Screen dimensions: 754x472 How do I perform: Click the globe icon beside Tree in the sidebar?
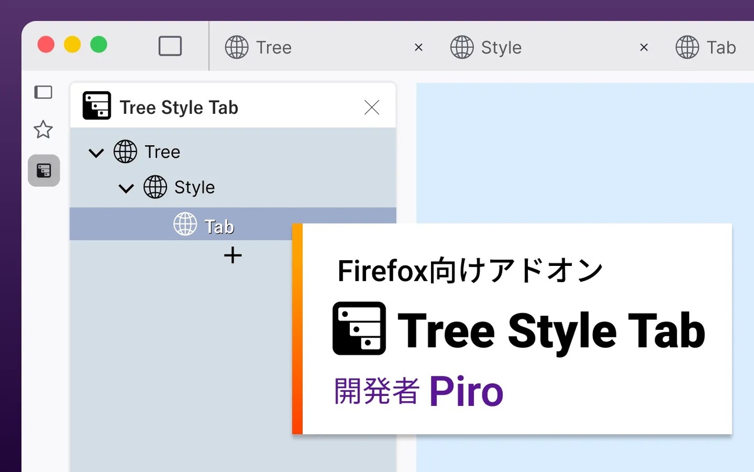point(125,152)
